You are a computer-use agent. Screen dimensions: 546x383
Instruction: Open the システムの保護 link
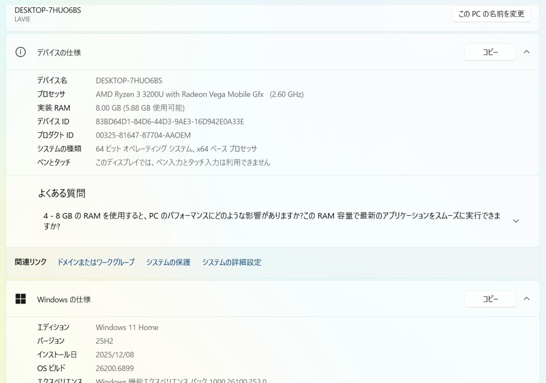[x=168, y=262]
